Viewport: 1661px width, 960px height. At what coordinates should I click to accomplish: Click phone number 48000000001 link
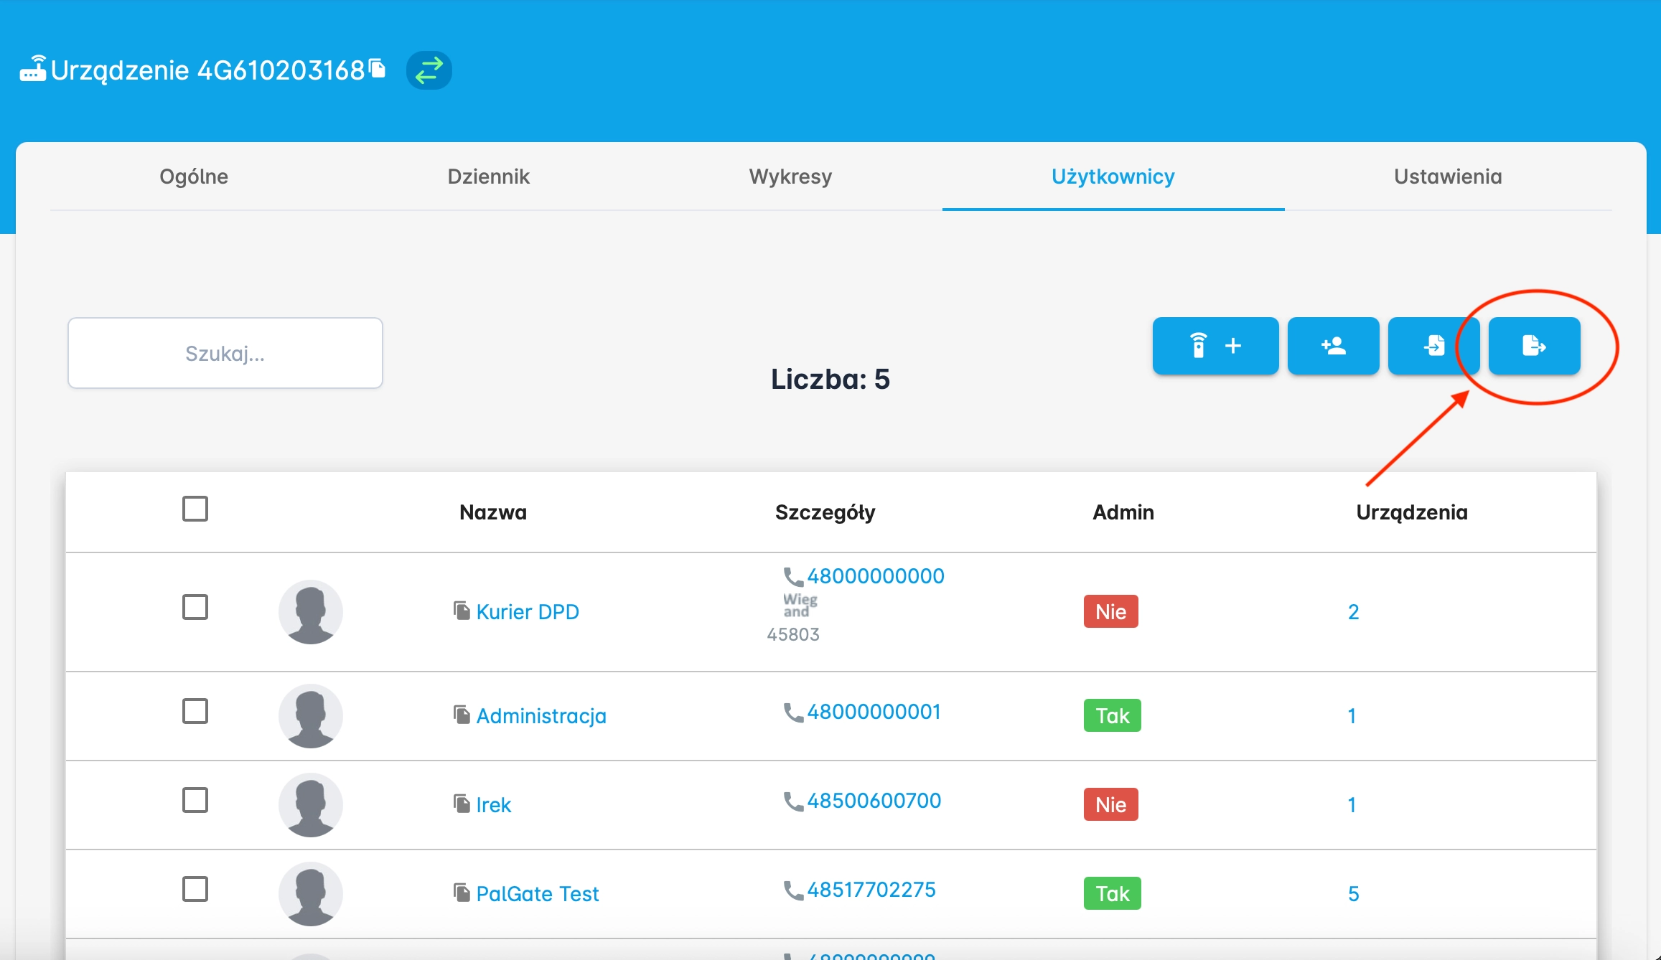(x=874, y=712)
